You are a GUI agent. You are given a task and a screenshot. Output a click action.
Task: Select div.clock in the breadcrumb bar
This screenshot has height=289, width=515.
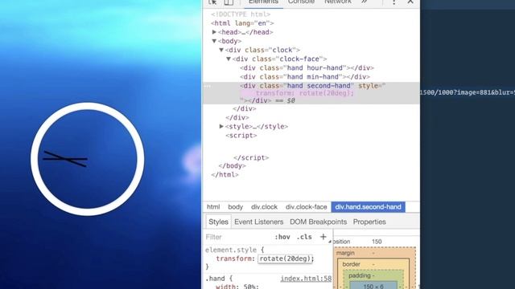[265, 207]
